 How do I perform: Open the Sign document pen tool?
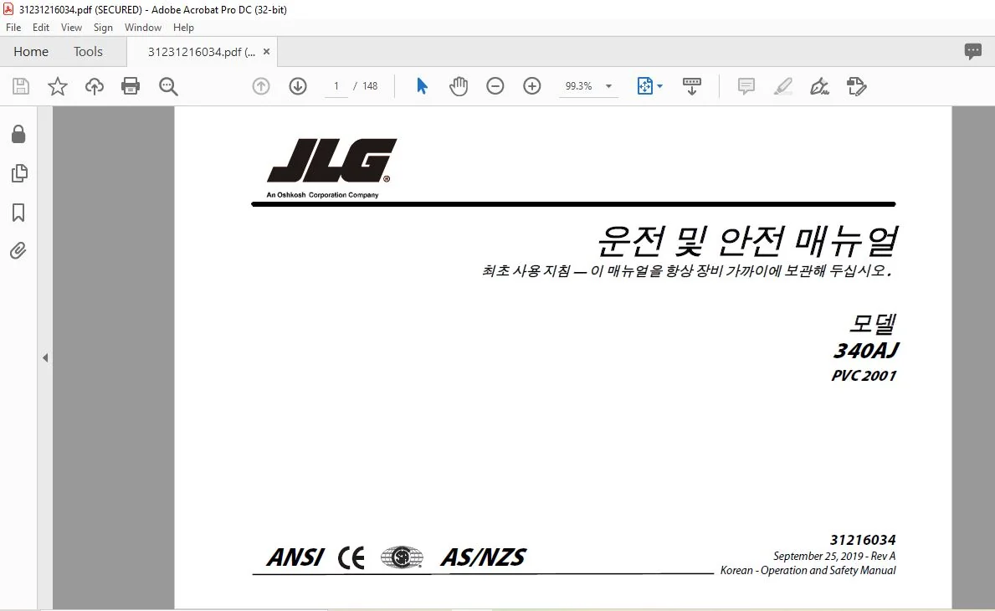point(819,86)
